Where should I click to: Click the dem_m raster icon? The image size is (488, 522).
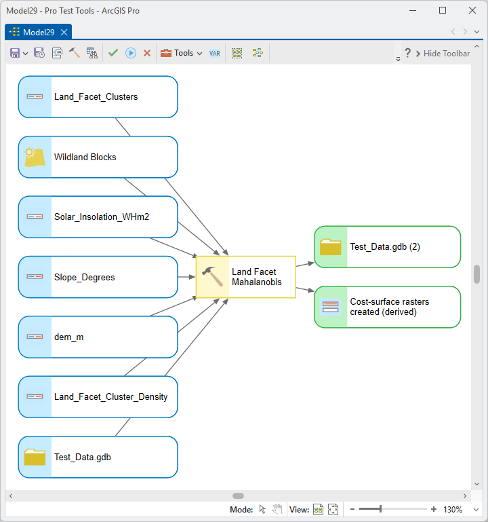35,337
